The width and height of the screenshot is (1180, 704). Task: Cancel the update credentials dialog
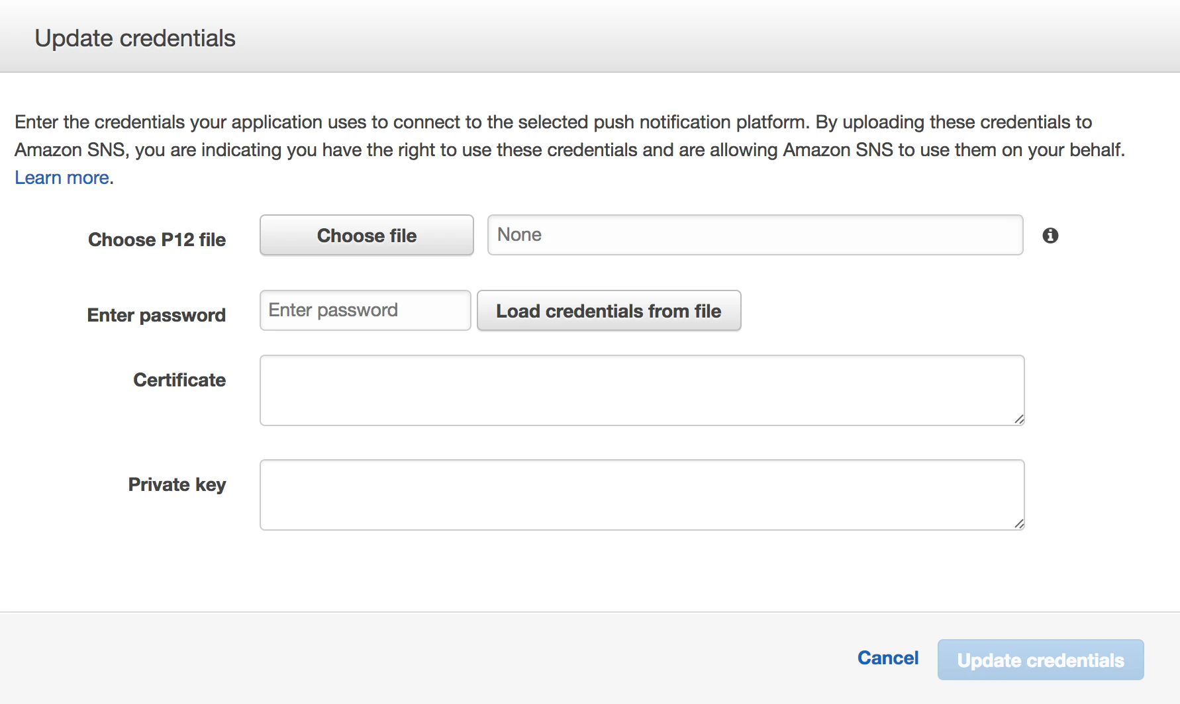[888, 658]
